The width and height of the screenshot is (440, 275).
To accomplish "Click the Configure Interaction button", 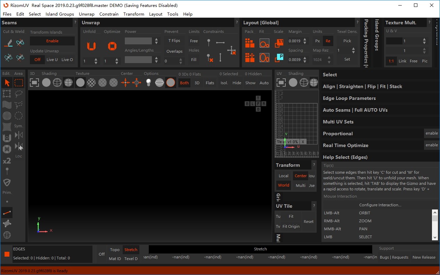I will (x=380, y=205).
